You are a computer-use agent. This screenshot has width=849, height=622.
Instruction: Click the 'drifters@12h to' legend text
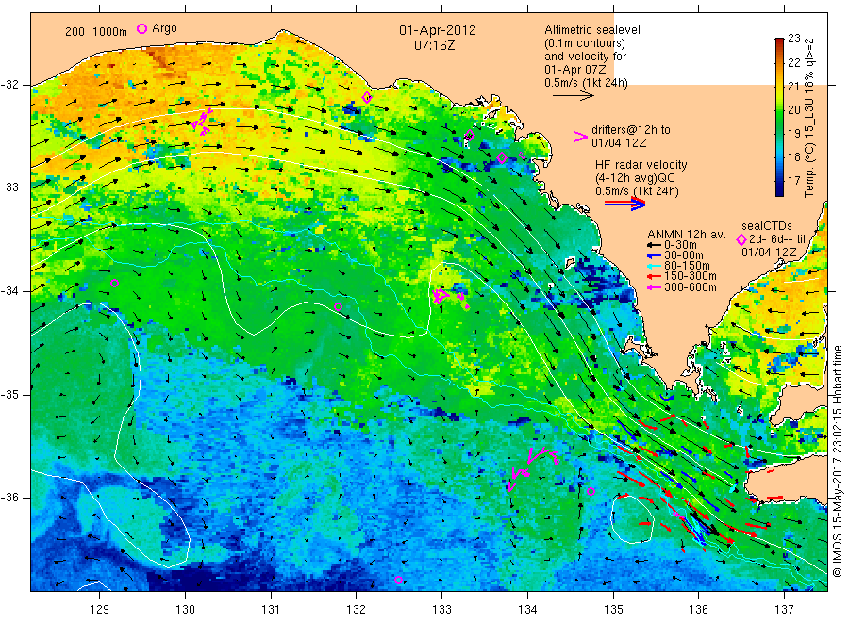(x=631, y=130)
